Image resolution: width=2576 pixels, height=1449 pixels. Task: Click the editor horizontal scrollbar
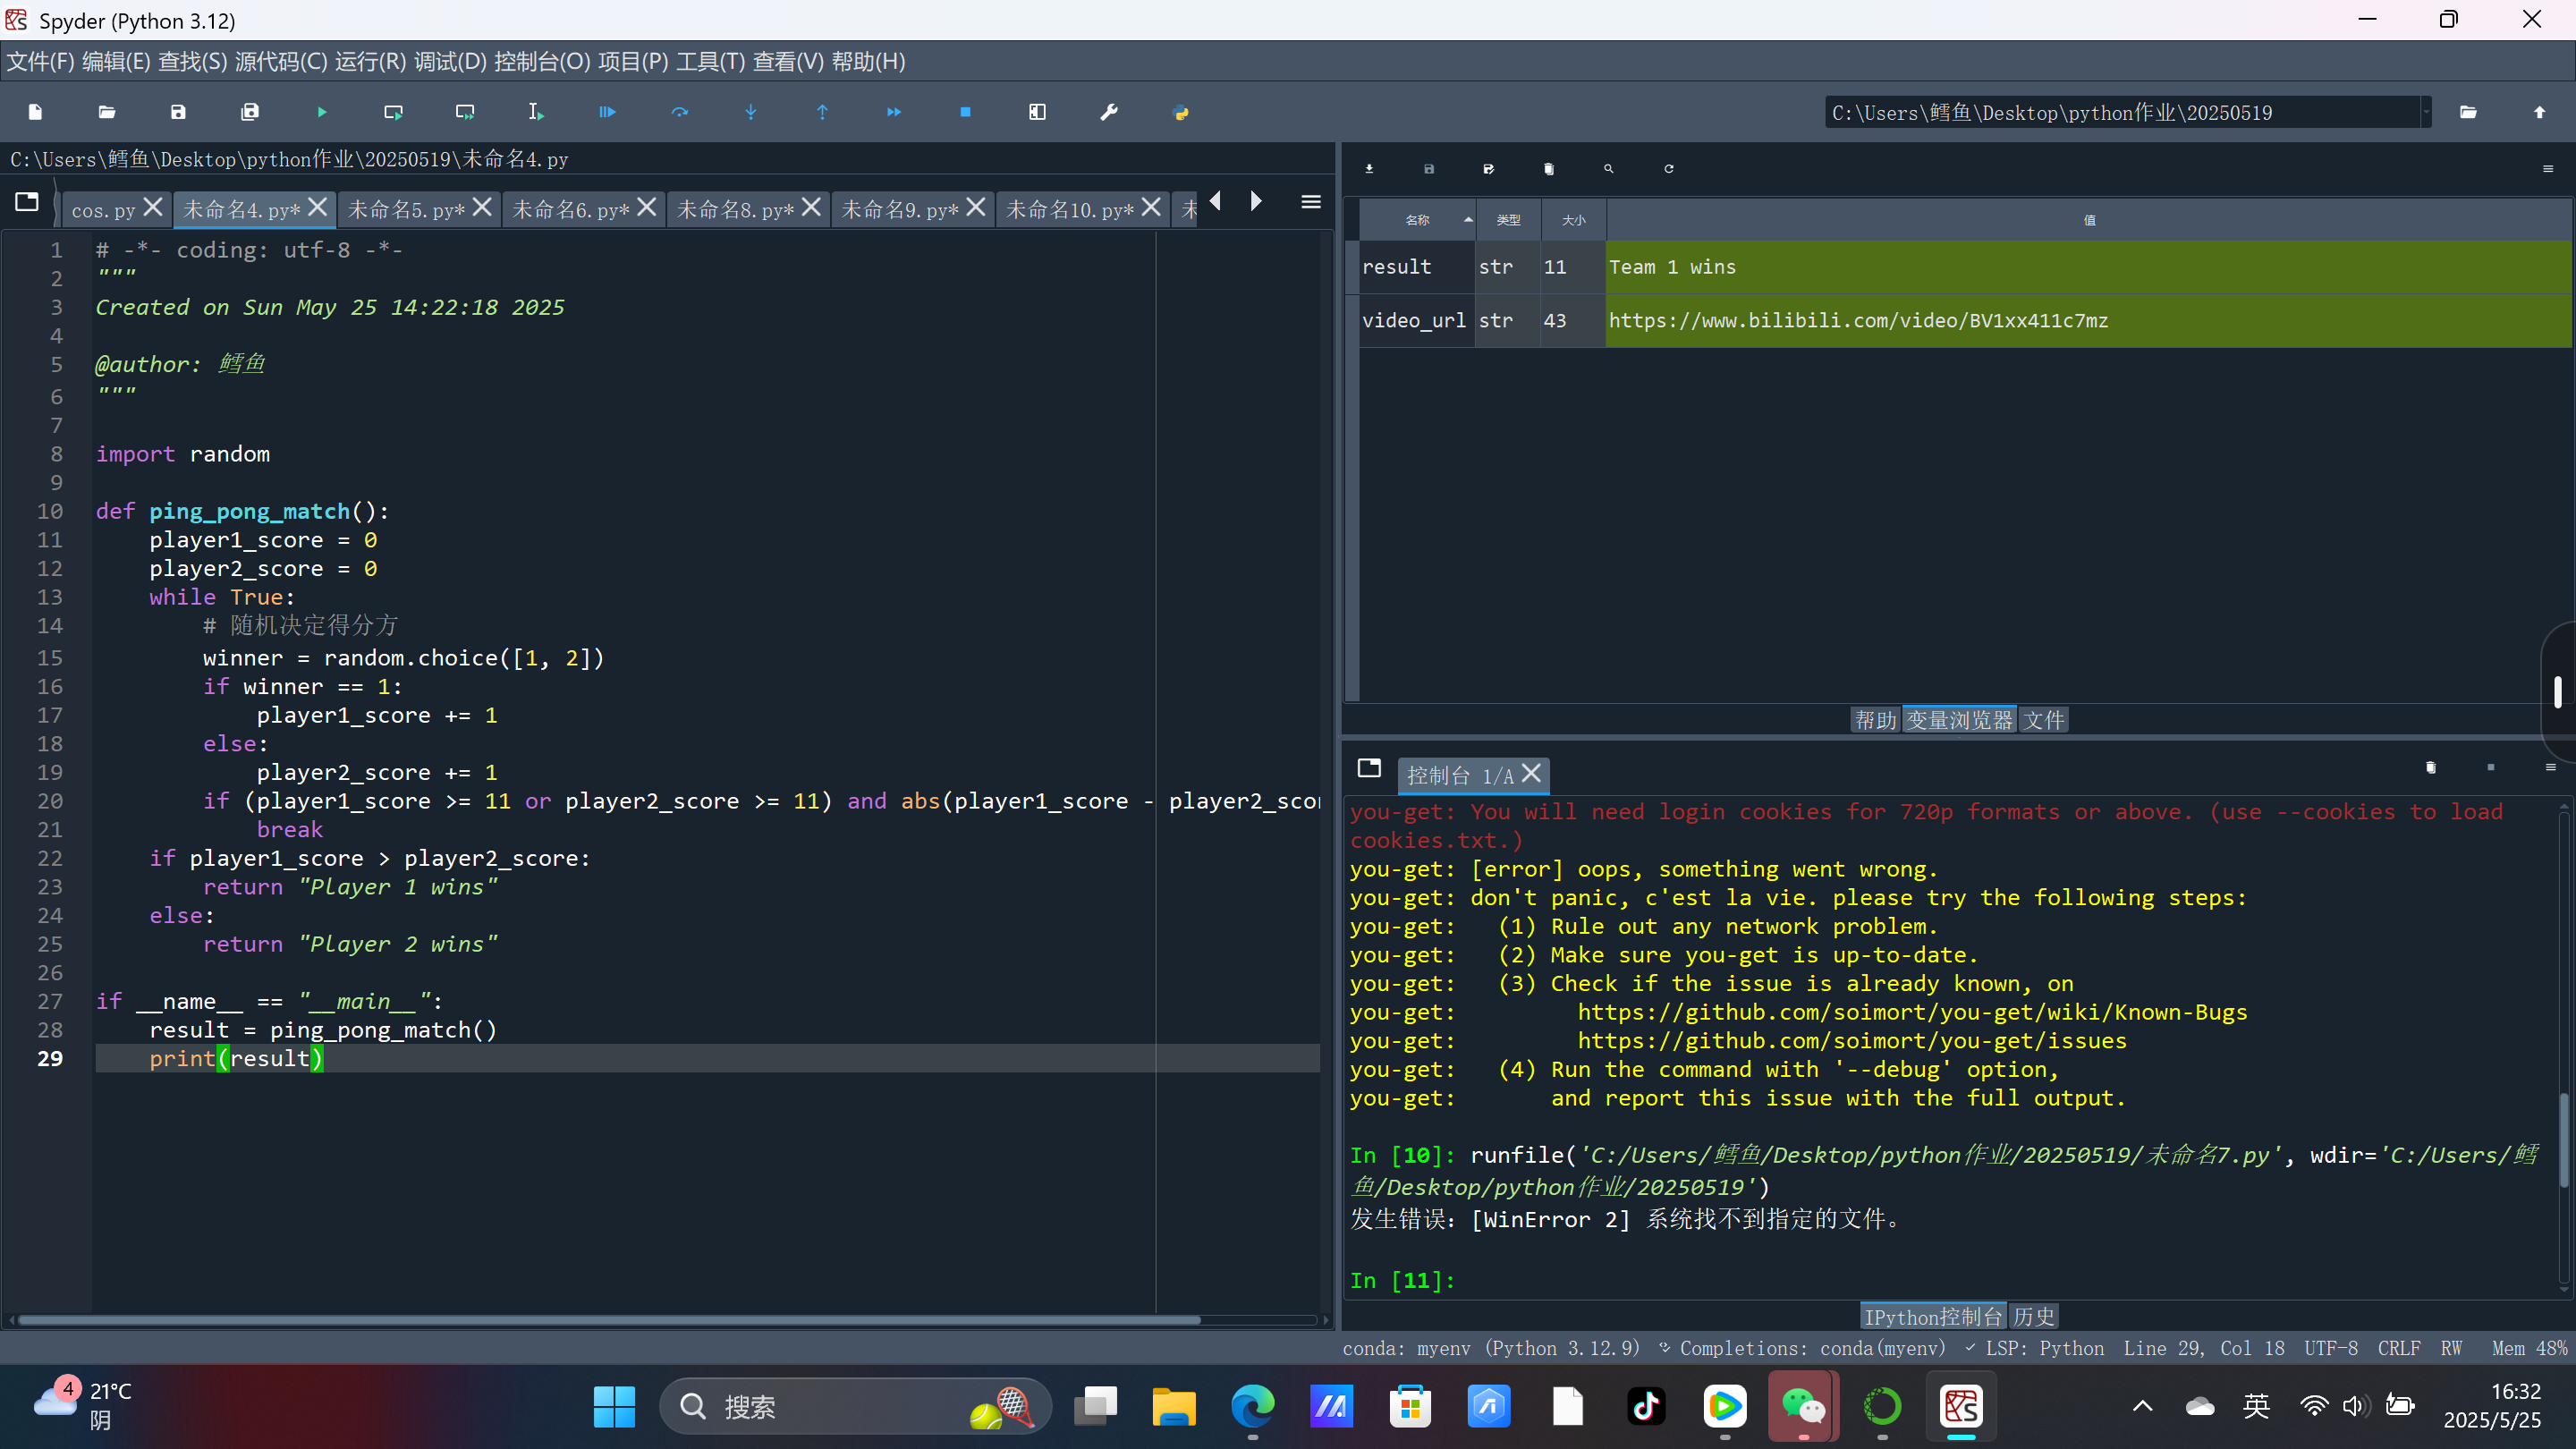tap(608, 1320)
